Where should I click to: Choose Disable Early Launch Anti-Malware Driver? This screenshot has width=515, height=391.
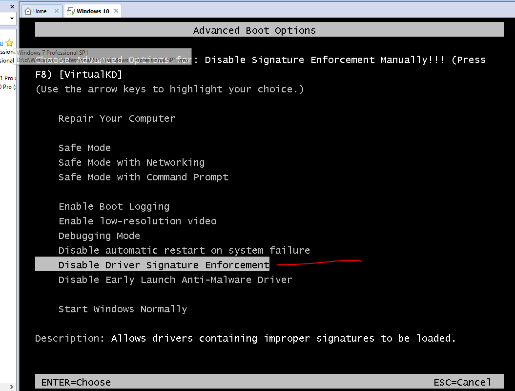(175, 280)
